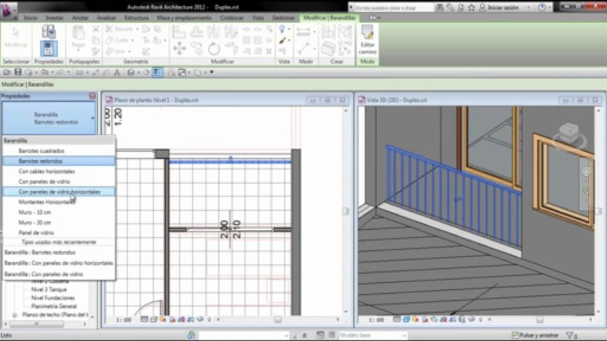Open the Masa y emplazamiento tab
This screenshot has height=341, width=607.
(x=184, y=18)
